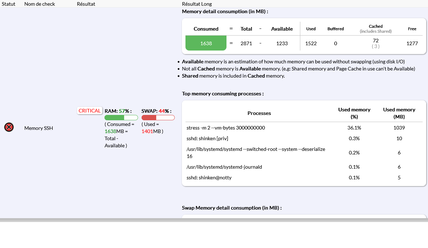Click the green 1638 consumed cell
The width and height of the screenshot is (428, 248).
(206, 43)
